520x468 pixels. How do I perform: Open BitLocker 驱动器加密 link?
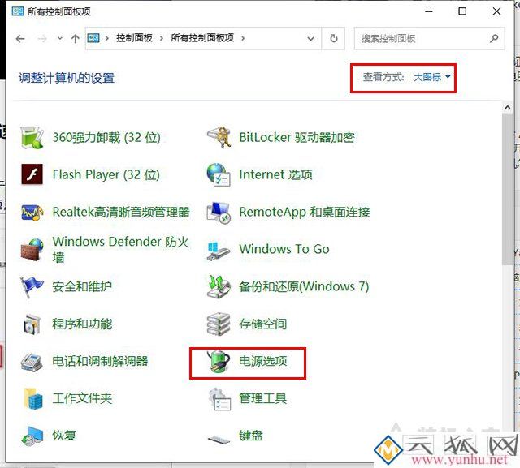click(297, 137)
